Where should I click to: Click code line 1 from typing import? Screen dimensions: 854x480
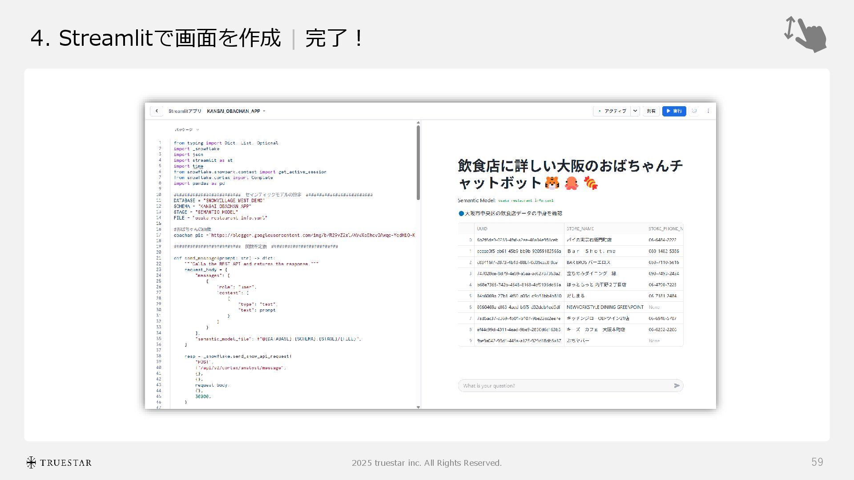tap(226, 143)
